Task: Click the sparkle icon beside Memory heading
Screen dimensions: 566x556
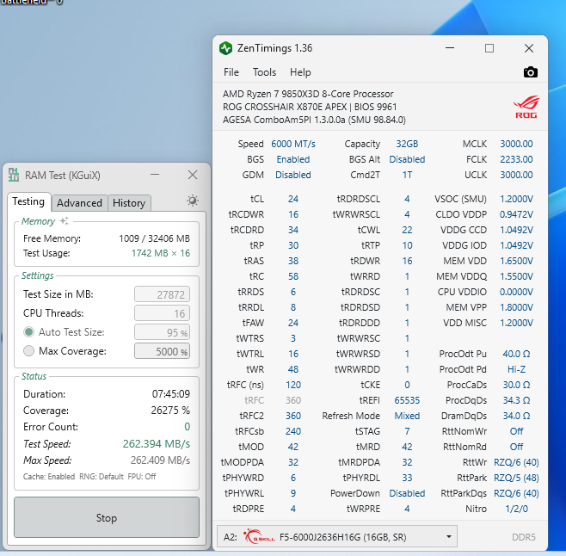Action: point(65,220)
